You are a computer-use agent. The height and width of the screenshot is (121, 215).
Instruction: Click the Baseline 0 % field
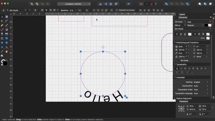point(72,10)
